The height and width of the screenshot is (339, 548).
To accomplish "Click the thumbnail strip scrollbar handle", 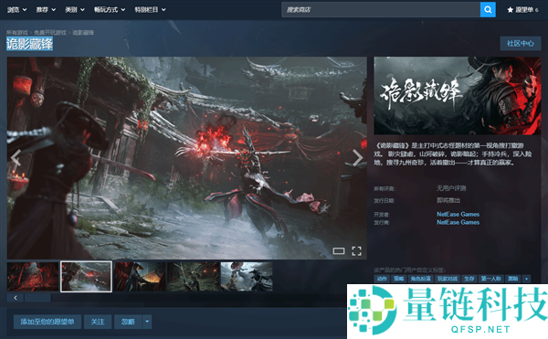I will click(37, 298).
